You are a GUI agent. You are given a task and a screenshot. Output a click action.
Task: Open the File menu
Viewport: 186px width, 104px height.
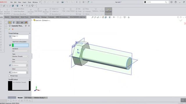pos(11,2)
